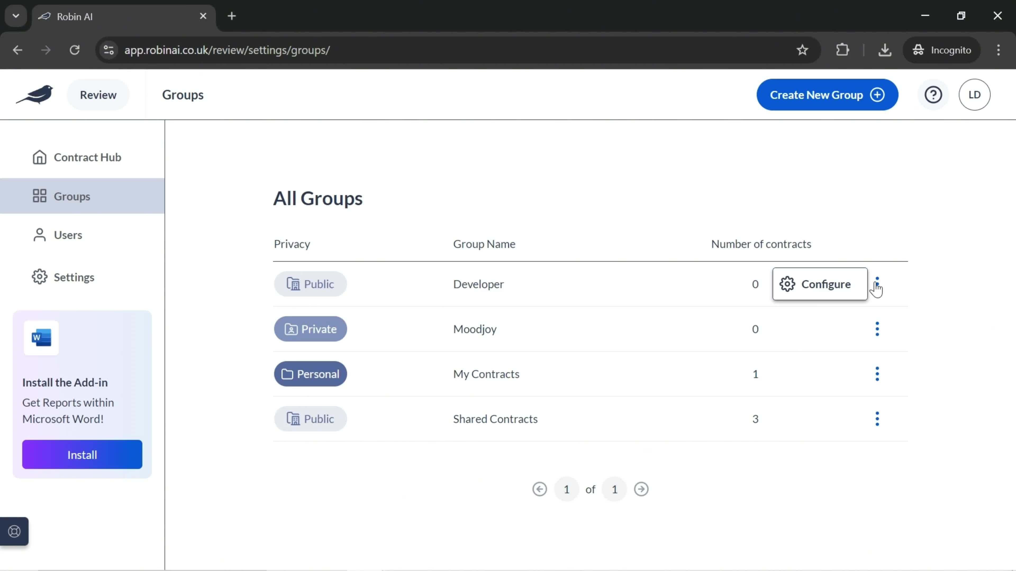Open Settings section
1016x571 pixels.
pyautogui.click(x=74, y=277)
